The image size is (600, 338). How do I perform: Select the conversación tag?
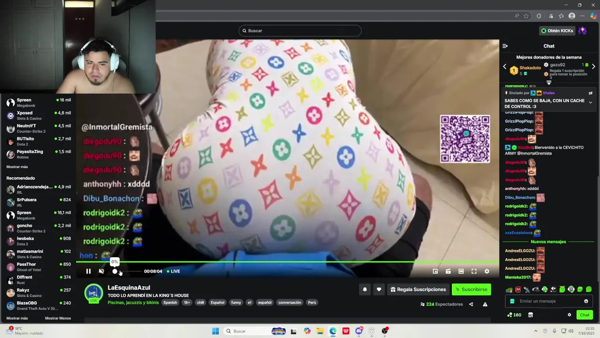290,302
